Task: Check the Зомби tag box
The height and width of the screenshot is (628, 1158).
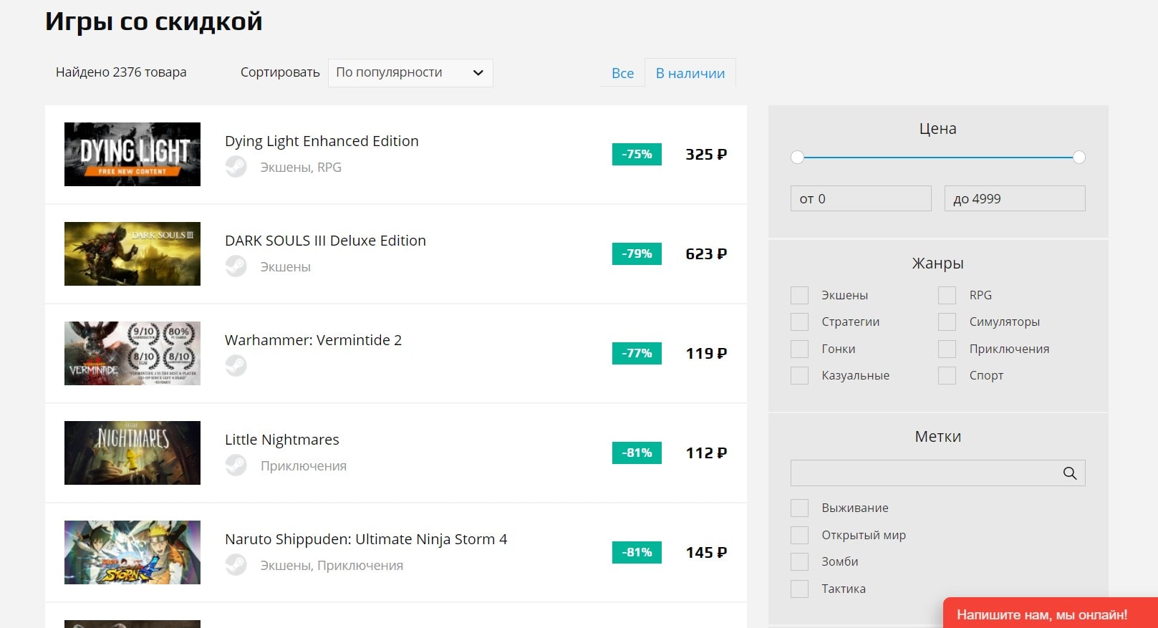Action: point(799,561)
